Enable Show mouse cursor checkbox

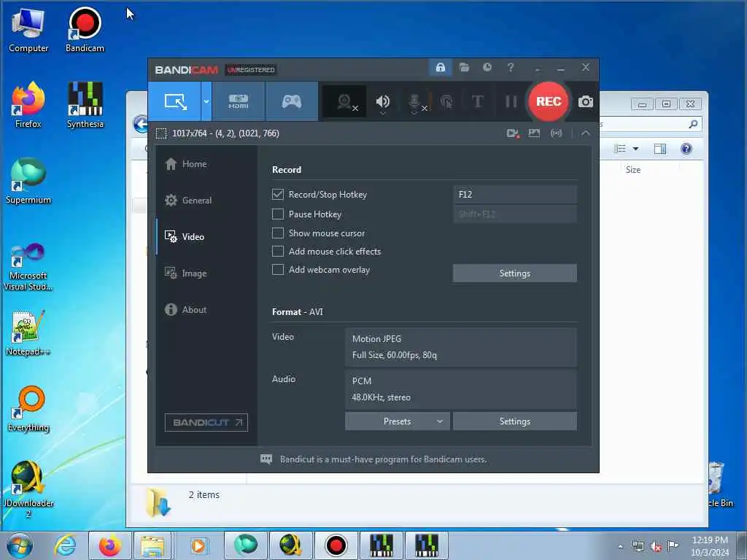point(278,233)
